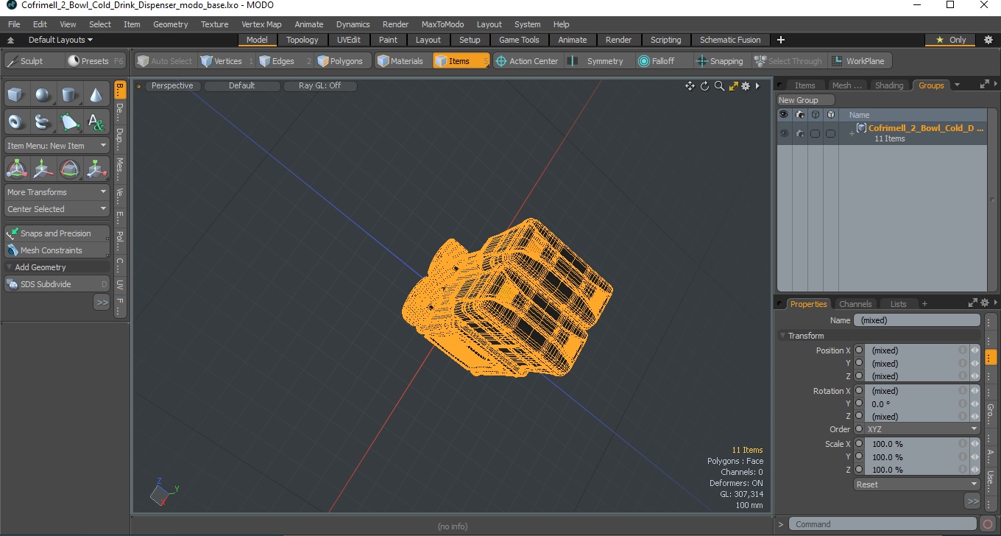Open the More Transforms dropdown
1001x536 pixels.
[57, 192]
